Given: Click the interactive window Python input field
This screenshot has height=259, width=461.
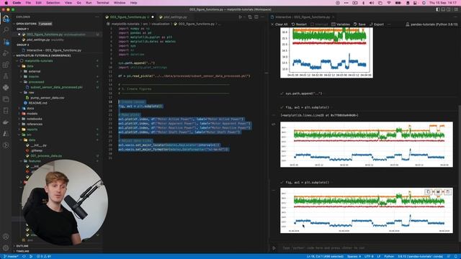Looking at the screenshot, I should pyautogui.click(x=367, y=247).
